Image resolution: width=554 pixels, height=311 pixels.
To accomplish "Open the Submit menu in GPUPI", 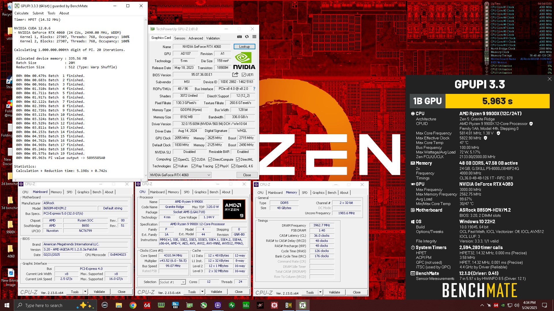I will [38, 13].
